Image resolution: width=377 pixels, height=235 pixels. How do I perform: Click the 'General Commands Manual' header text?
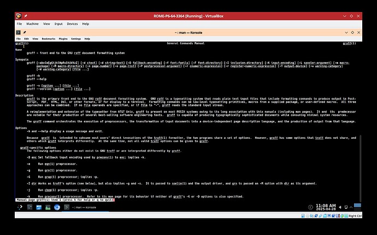[x=186, y=43]
